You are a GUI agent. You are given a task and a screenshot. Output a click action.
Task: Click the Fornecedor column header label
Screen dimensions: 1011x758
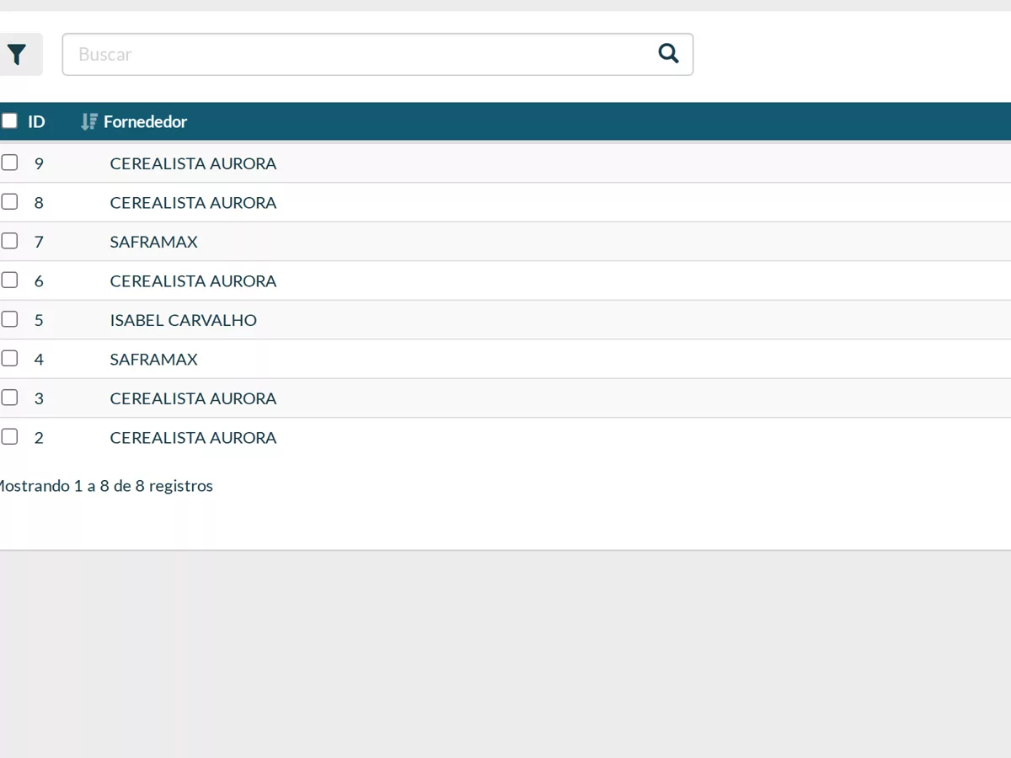(146, 122)
